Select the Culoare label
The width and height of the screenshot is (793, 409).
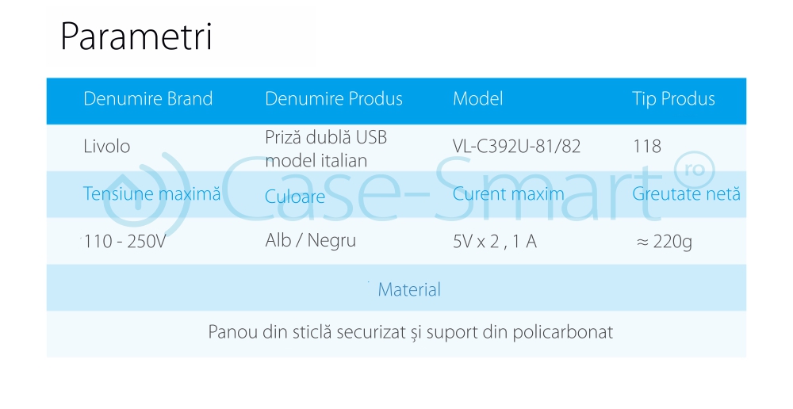(295, 197)
